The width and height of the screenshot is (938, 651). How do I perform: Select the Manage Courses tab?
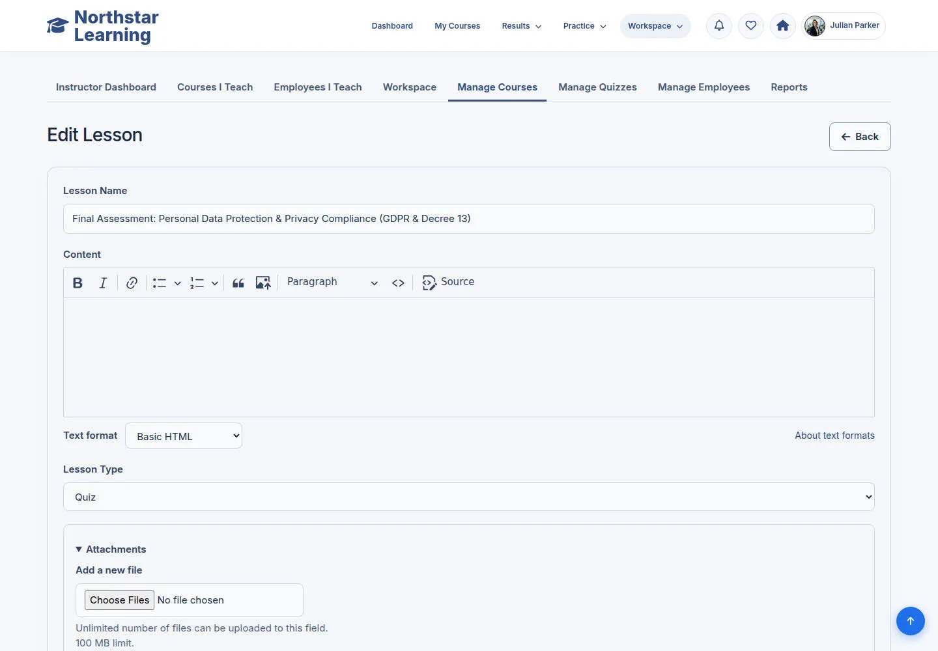tap(498, 87)
